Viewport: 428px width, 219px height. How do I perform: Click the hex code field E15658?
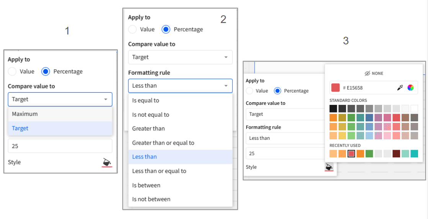click(x=368, y=88)
